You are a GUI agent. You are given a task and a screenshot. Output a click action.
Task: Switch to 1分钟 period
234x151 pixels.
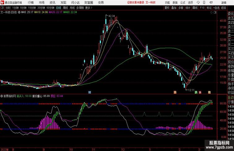coord(15,8)
